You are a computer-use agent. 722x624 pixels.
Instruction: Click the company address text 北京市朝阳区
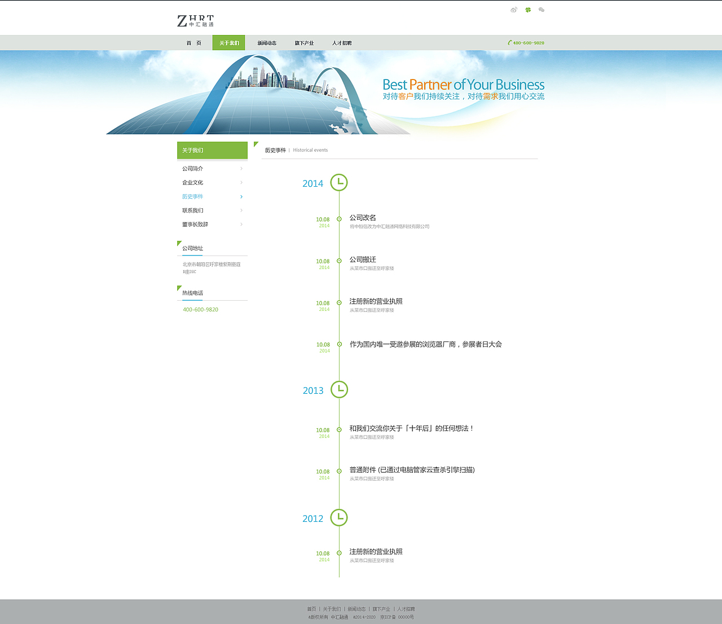pyautogui.click(x=212, y=268)
